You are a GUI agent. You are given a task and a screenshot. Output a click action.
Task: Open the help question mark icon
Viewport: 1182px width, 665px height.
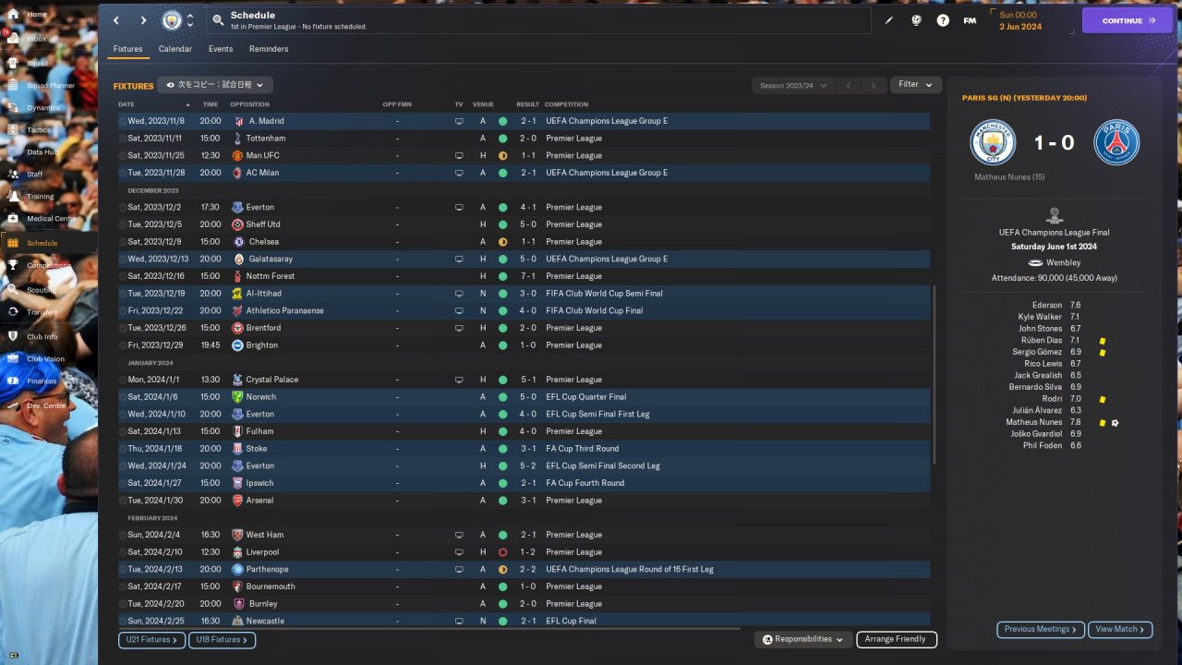[943, 20]
